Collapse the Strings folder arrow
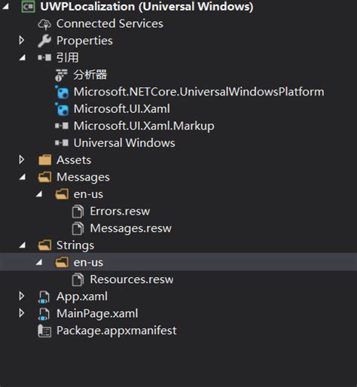The height and width of the screenshot is (387, 357). click(23, 245)
